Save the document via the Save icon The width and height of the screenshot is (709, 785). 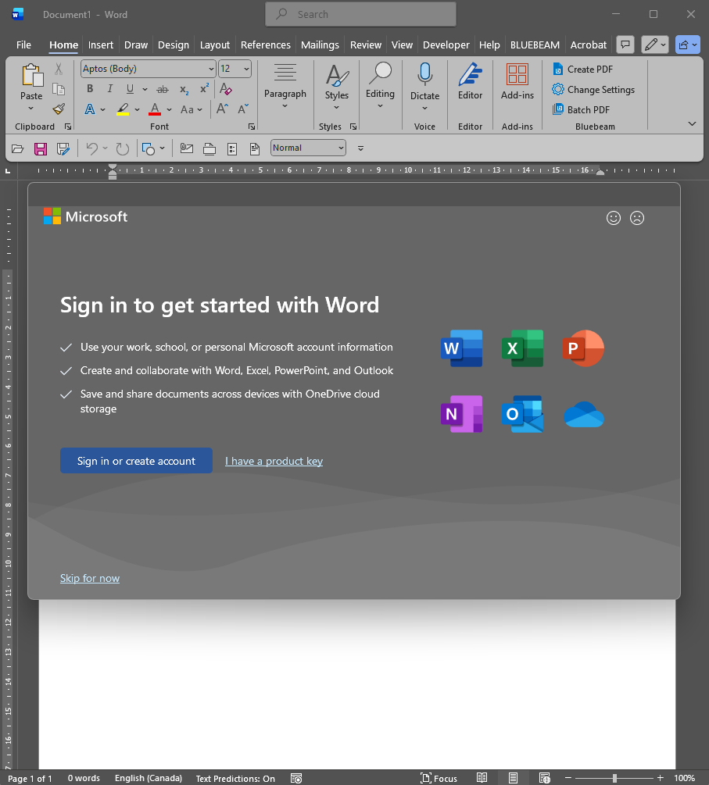(x=40, y=148)
